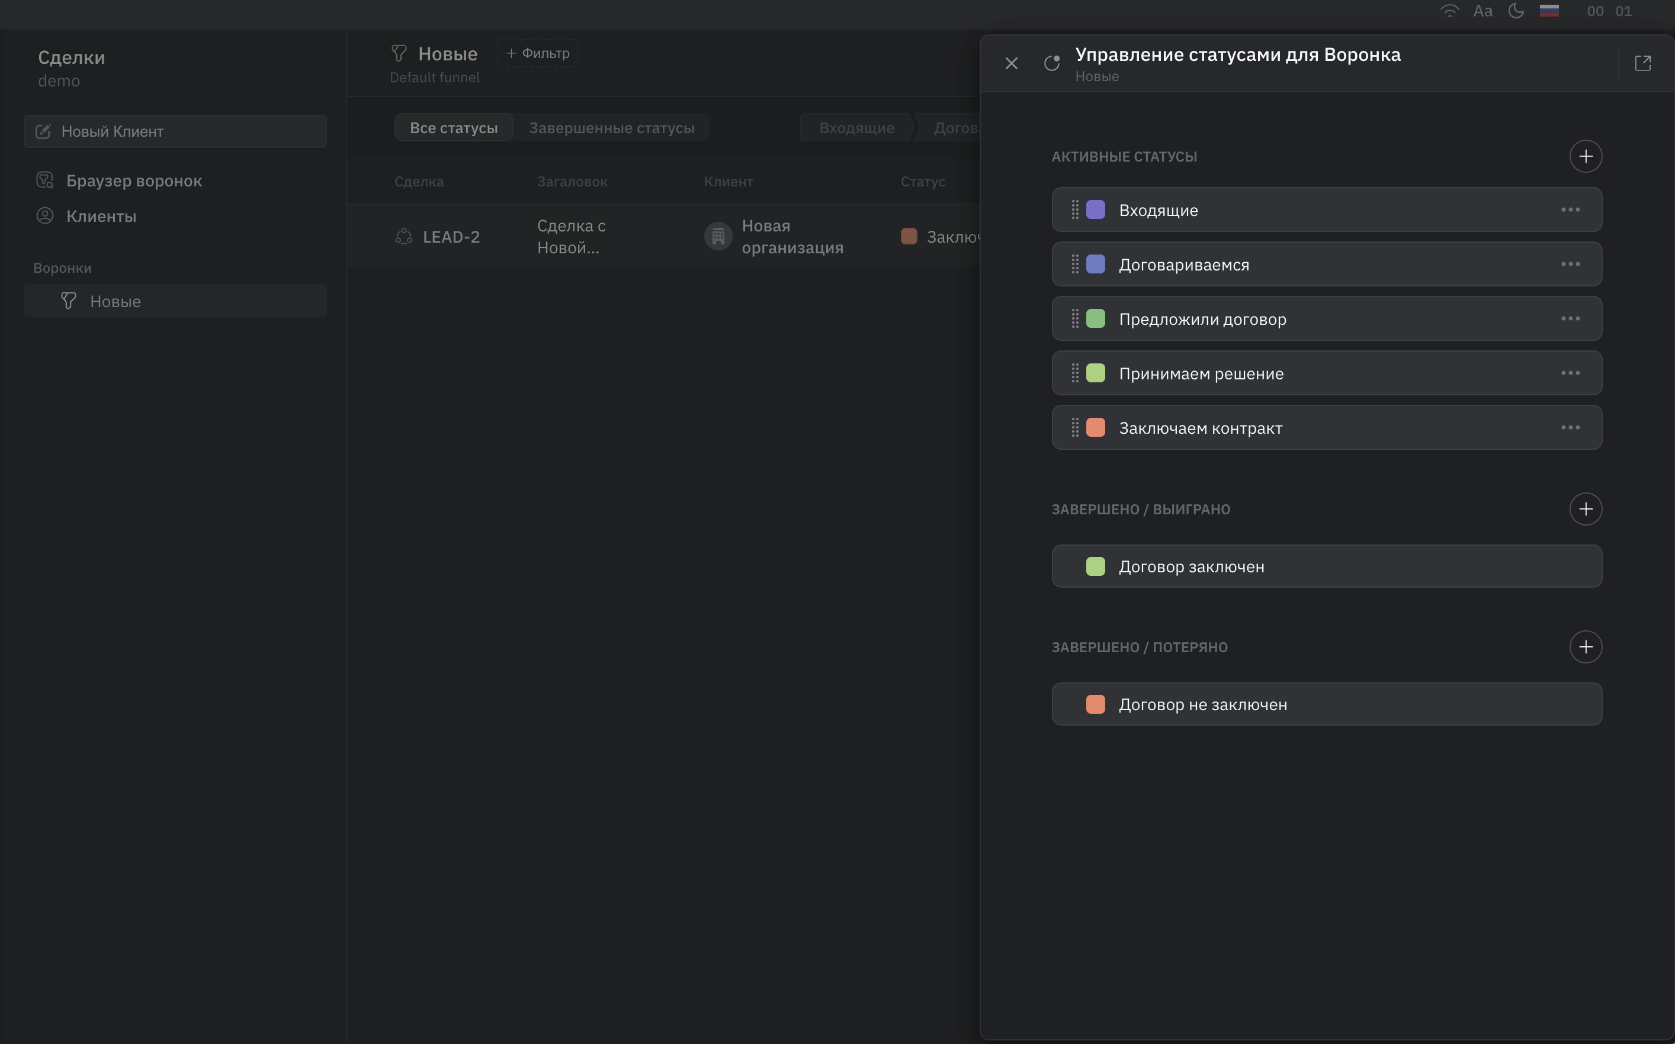This screenshot has width=1675, height=1044.
Task: Click the orange swatch of Заключаем контракт
Action: click(x=1095, y=427)
